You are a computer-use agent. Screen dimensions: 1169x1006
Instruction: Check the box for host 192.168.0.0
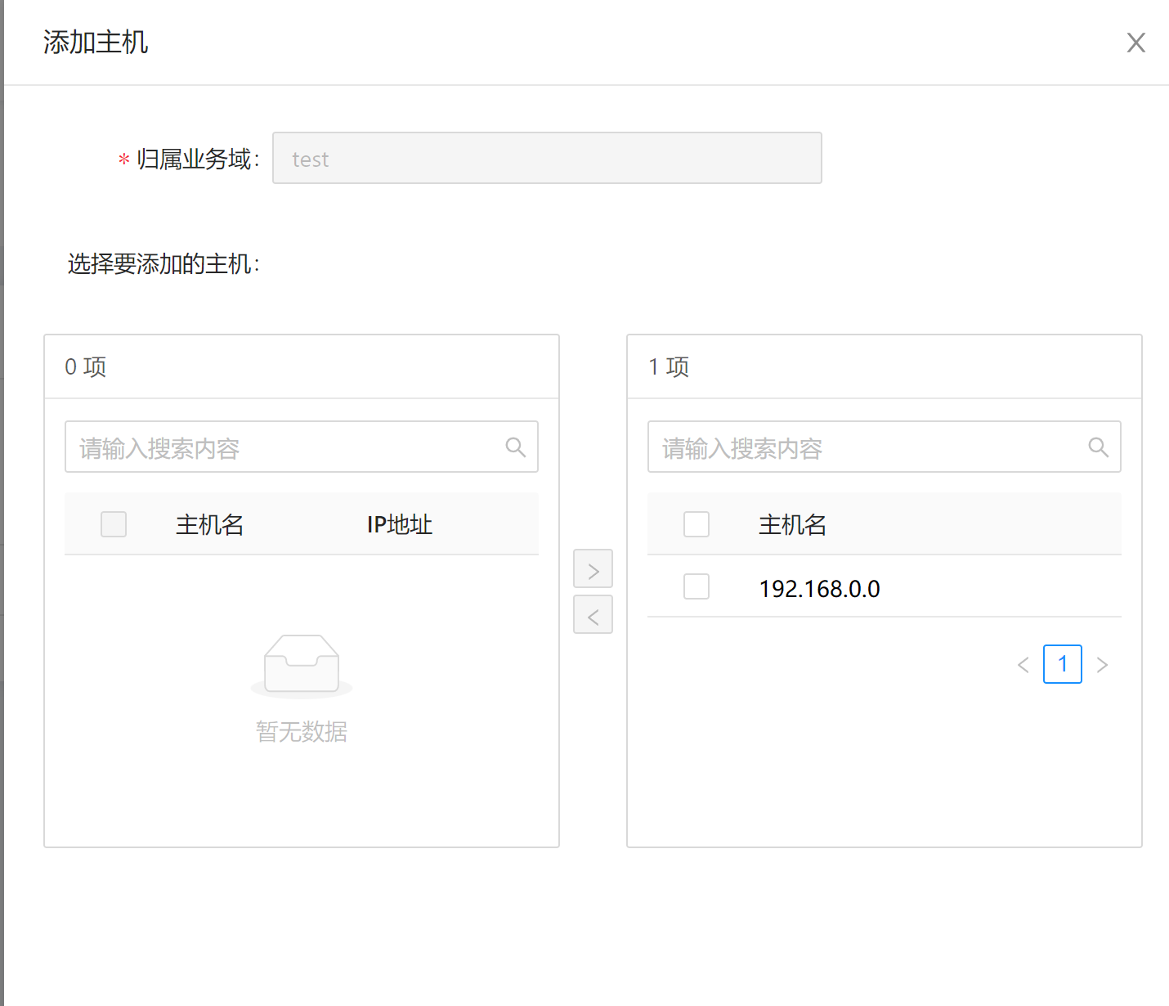(x=696, y=586)
